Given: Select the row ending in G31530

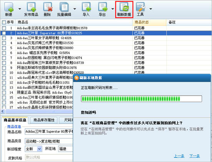Looking at the screenshot, I should (x=106, y=43).
